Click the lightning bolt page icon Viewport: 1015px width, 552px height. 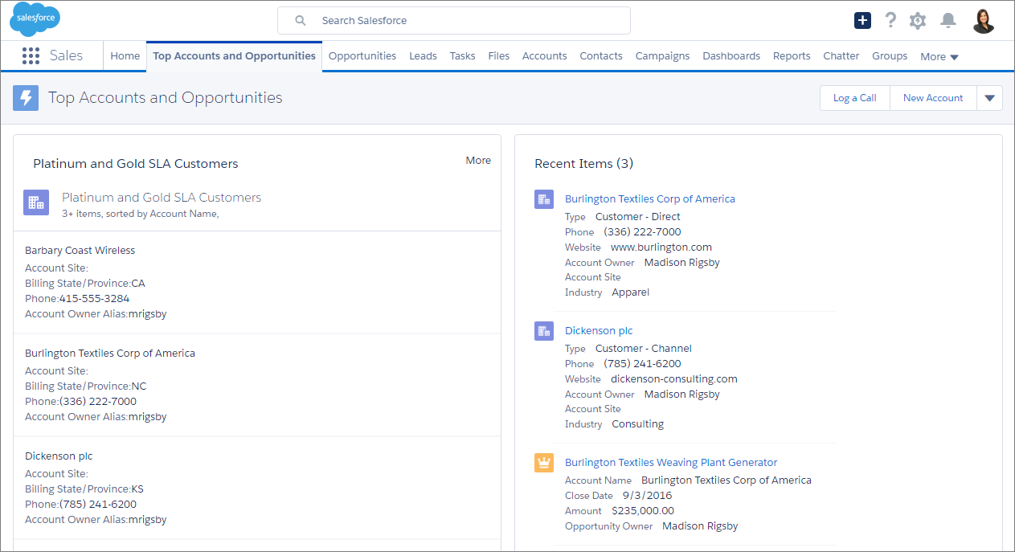pyautogui.click(x=26, y=98)
